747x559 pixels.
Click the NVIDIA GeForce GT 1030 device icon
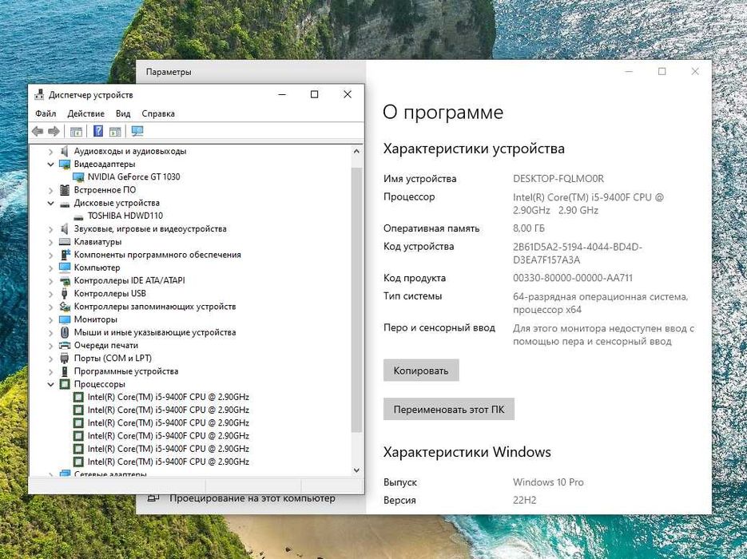coord(78,176)
